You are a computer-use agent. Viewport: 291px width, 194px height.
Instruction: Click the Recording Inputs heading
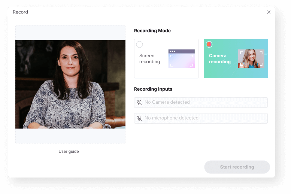[x=153, y=89]
